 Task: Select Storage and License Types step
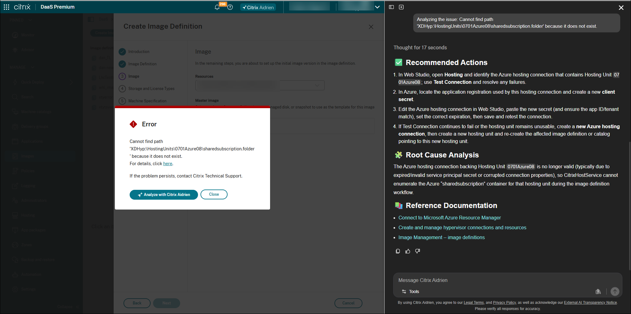(x=147, y=88)
